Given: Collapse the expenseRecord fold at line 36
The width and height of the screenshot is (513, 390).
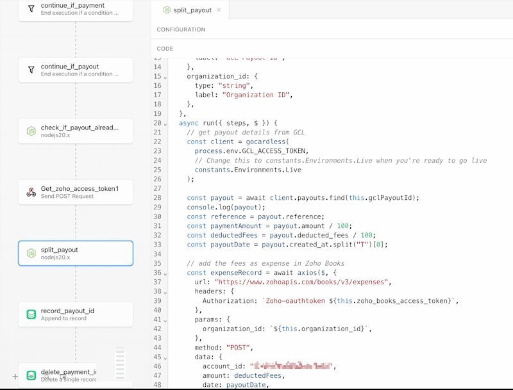Looking at the screenshot, I should coord(165,273).
